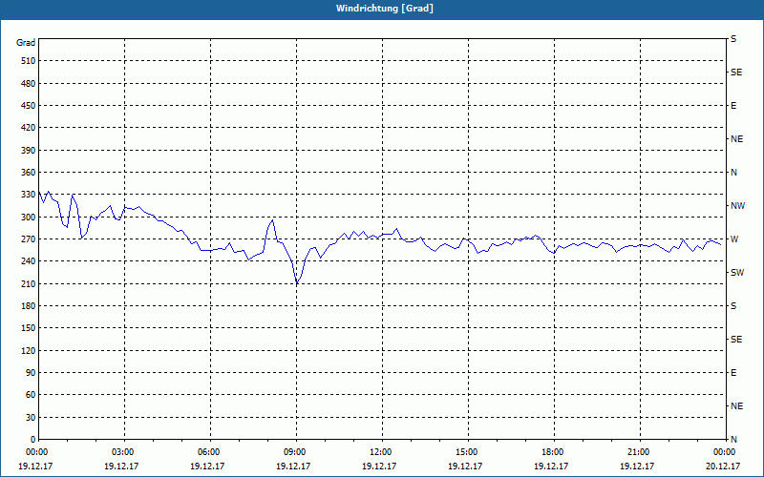Click the 30 y-axis value

(x=31, y=418)
